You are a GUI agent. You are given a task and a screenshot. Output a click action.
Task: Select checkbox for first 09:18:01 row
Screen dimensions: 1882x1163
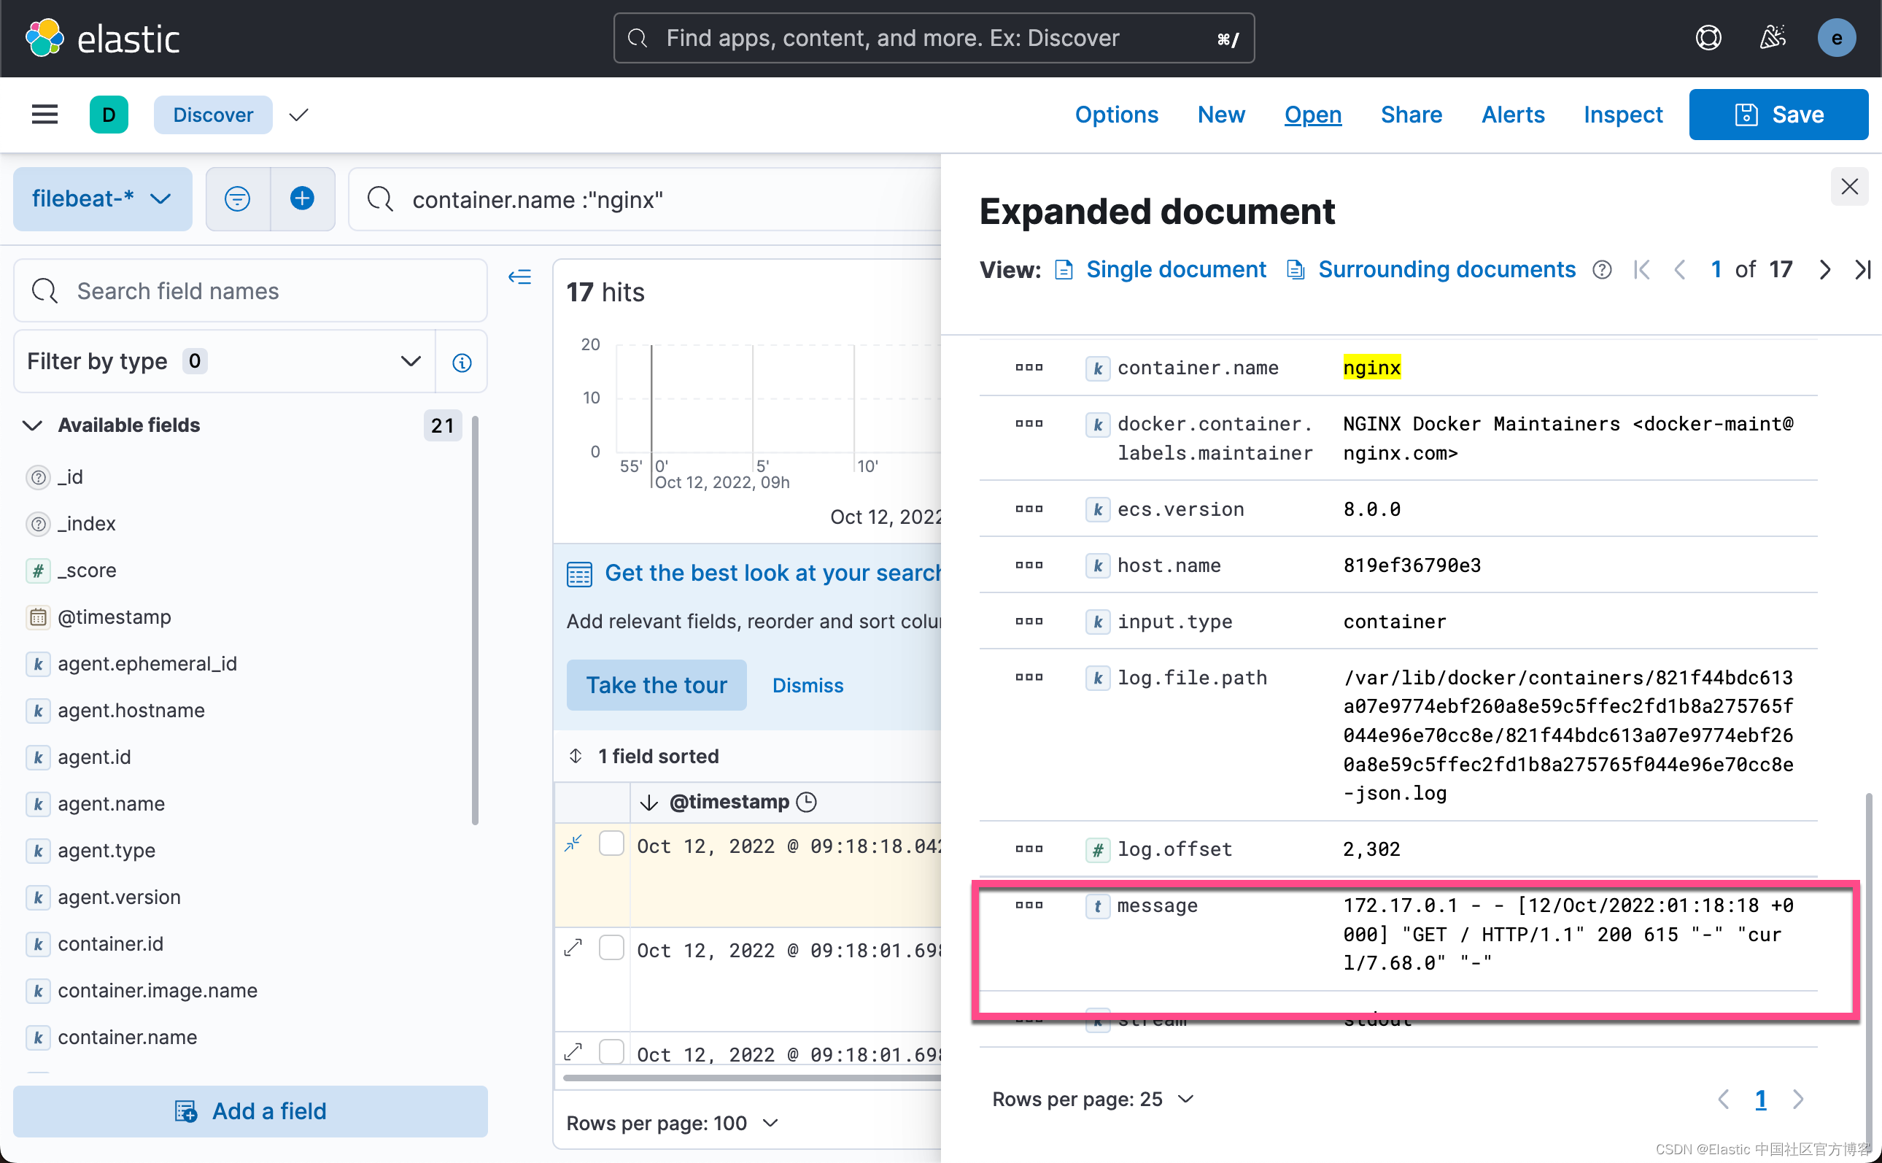tap(611, 948)
